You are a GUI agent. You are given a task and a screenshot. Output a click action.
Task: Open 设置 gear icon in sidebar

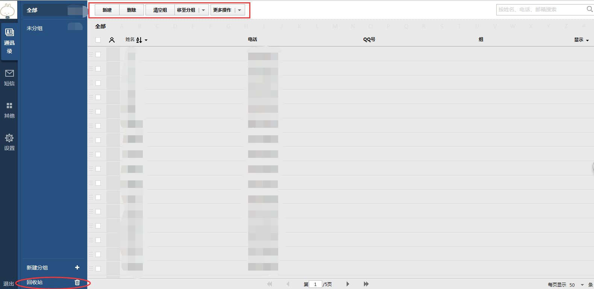[9, 138]
